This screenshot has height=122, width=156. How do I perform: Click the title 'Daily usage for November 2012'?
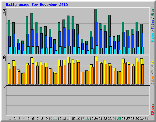tap(37, 5)
